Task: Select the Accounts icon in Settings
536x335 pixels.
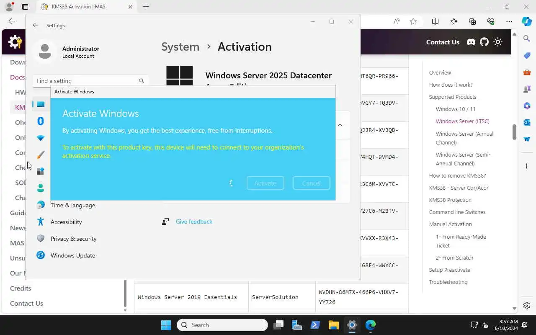Action: [41, 188]
